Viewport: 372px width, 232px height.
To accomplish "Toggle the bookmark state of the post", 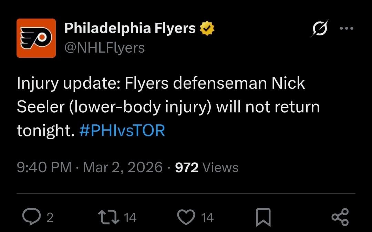I will (x=263, y=217).
